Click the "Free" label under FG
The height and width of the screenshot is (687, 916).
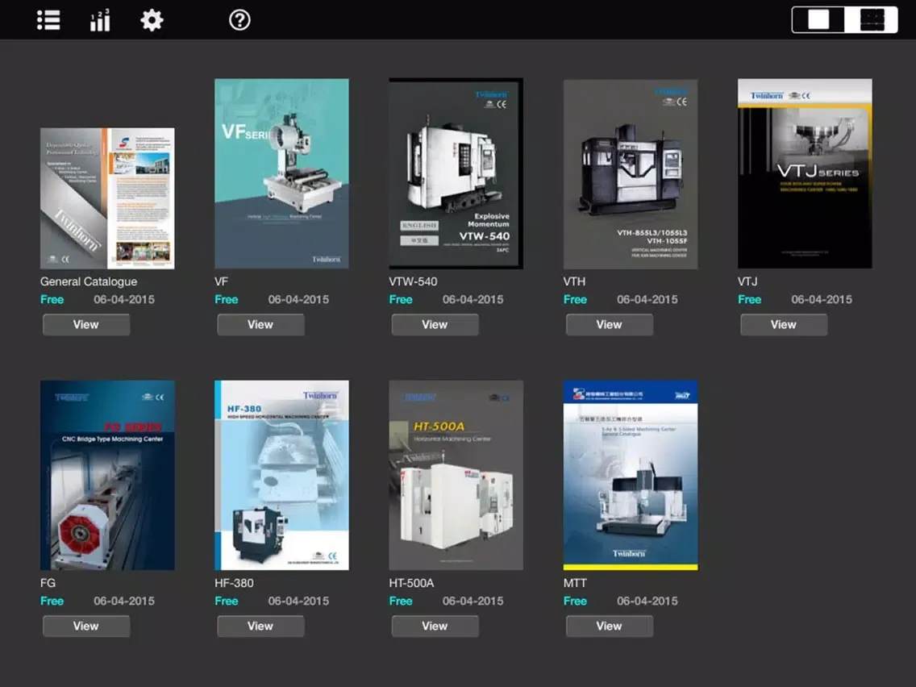(52, 602)
